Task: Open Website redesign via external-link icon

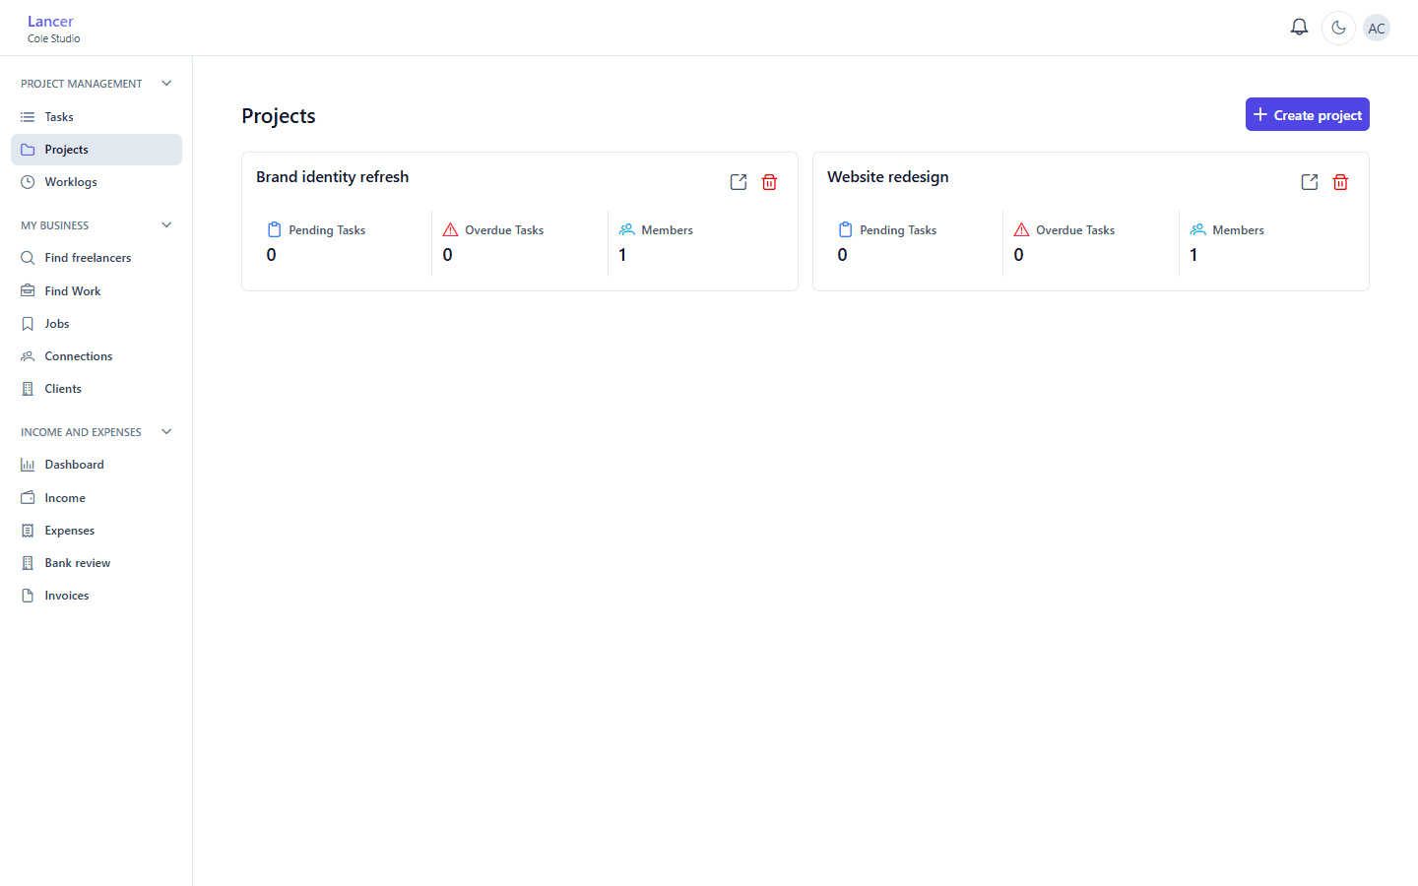Action: coord(1310,182)
